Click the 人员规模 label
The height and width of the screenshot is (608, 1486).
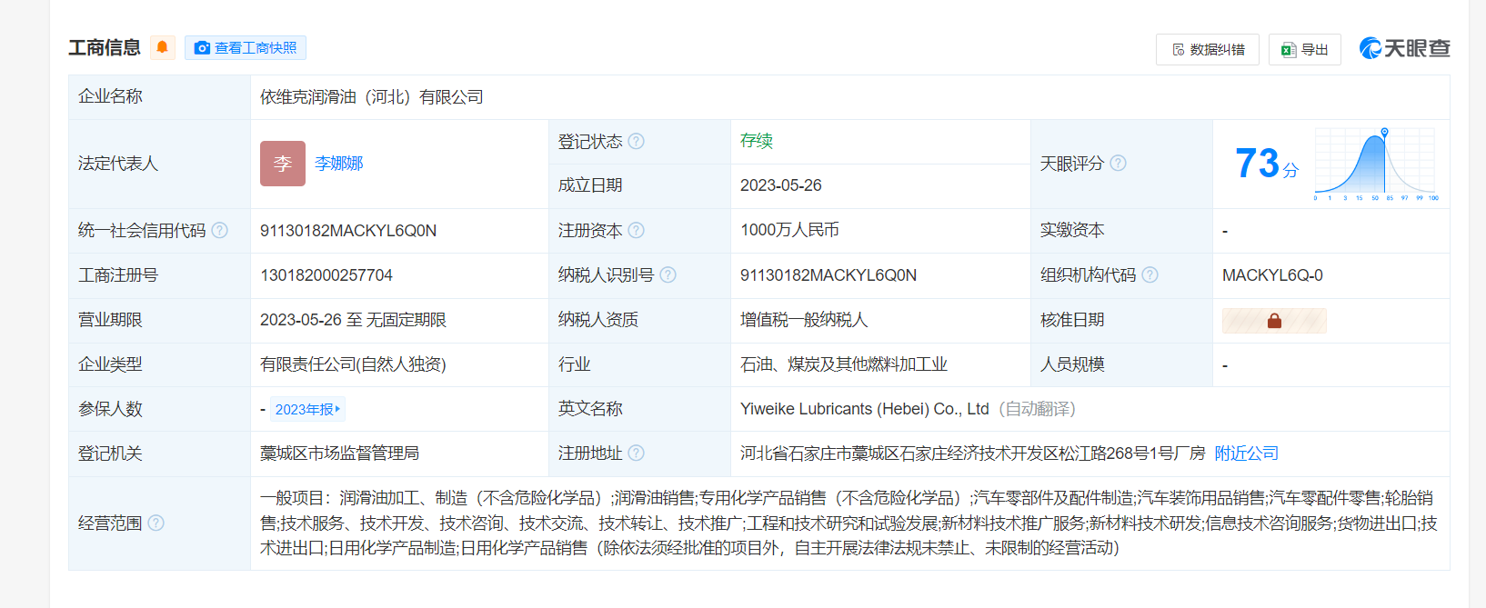tap(1072, 364)
